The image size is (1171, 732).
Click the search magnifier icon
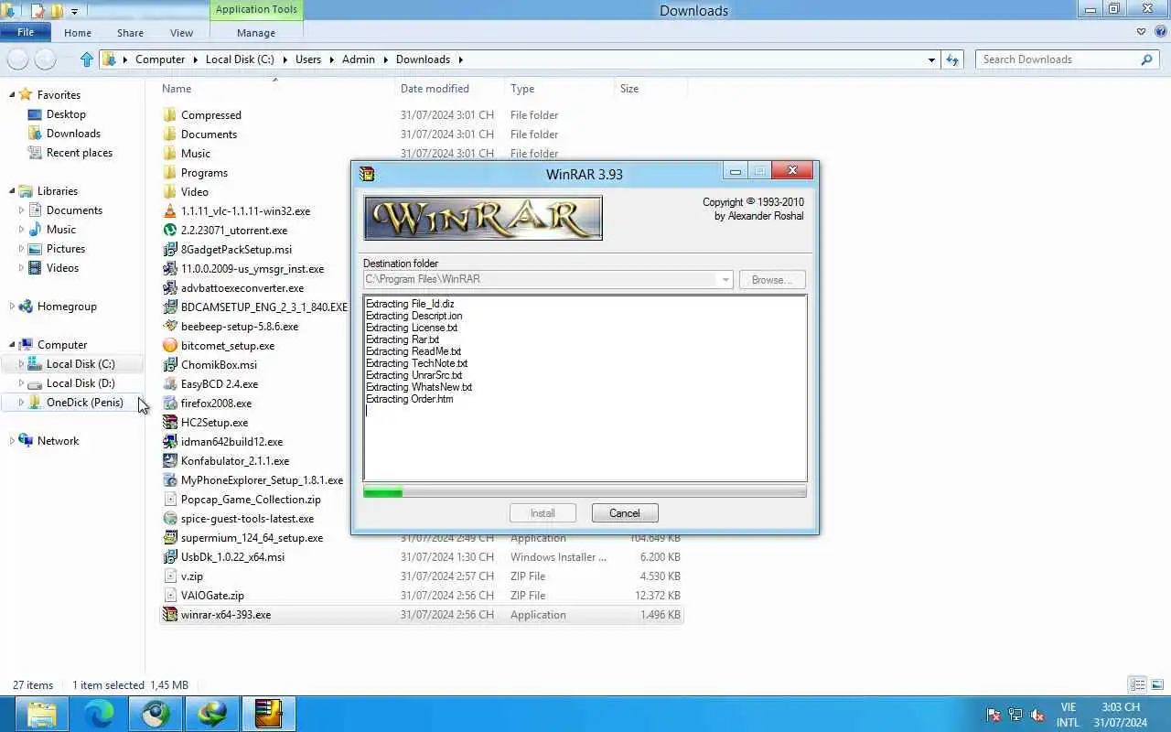(1146, 59)
